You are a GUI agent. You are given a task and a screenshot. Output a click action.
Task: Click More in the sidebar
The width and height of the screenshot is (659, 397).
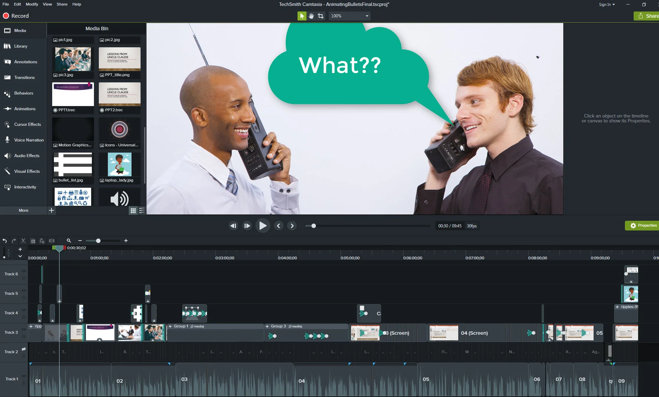(23, 210)
